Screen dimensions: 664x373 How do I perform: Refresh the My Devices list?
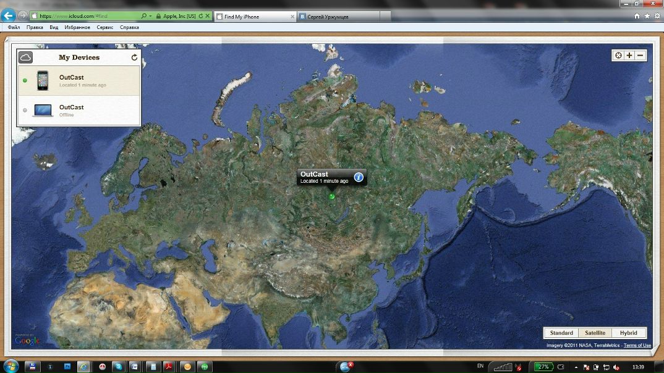134,57
